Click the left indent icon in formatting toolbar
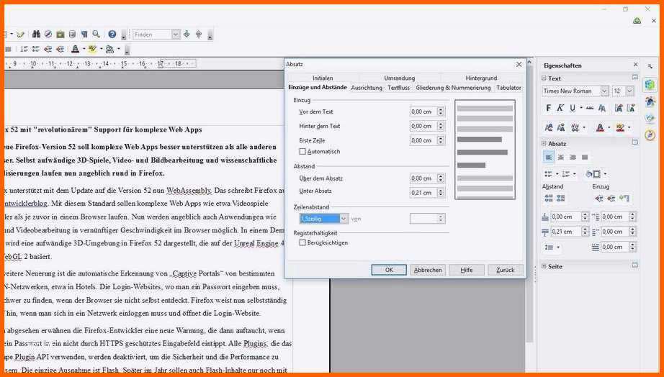This screenshot has width=664, height=377. (x=48, y=50)
